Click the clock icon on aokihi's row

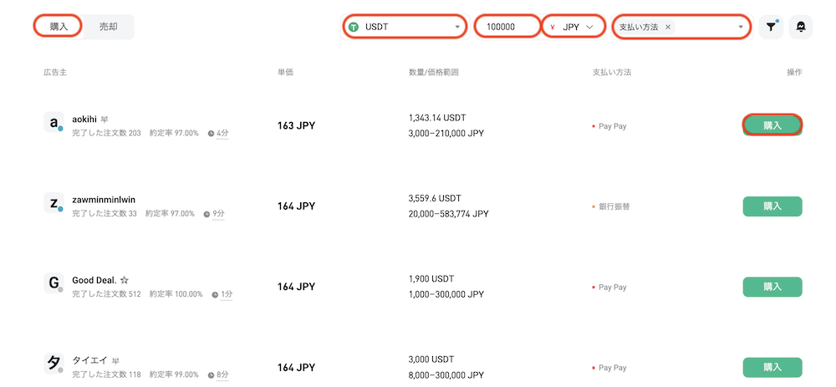click(x=211, y=133)
